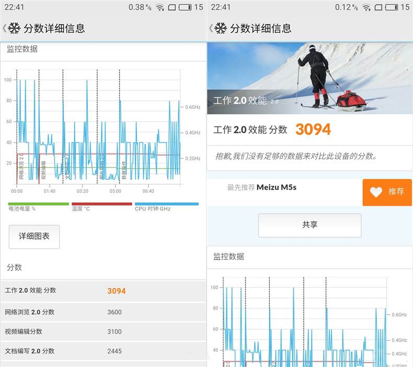This screenshot has width=413, height=367.
Task: Tap the 工作 2.0 效能 分数 row in the list
Action: point(103,291)
